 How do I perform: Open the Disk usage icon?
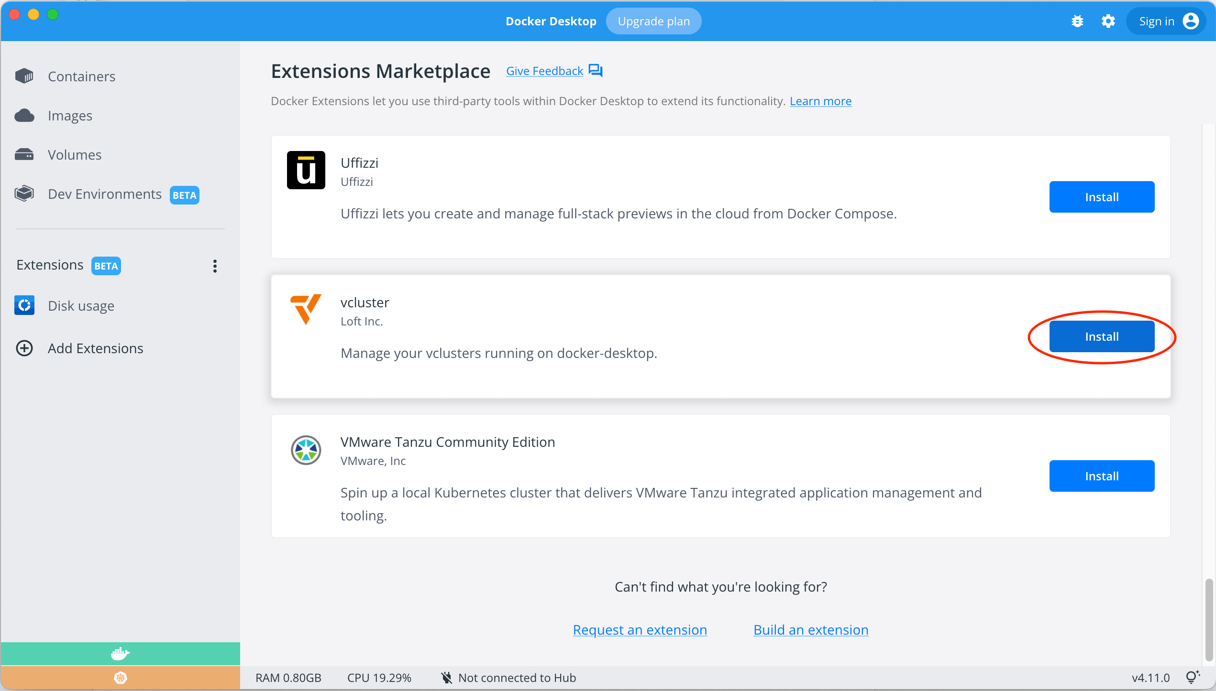[24, 305]
